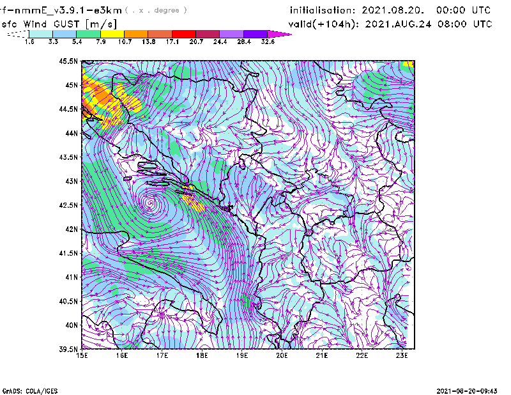Click the '44N' latitude label
The image size is (511, 395).
tap(72, 133)
